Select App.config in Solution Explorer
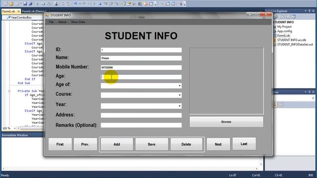 point(284,31)
